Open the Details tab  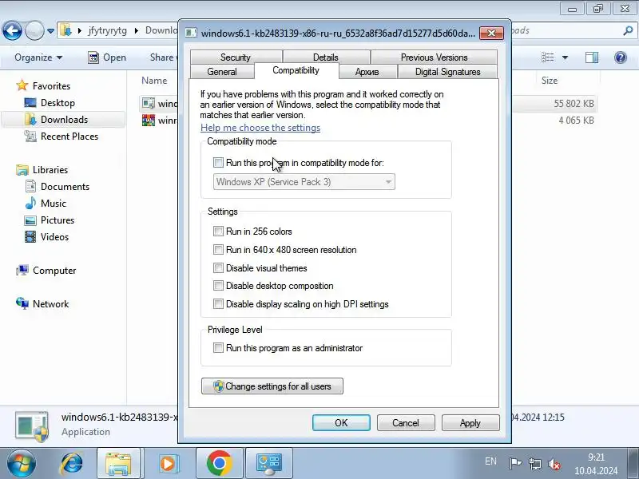click(x=326, y=57)
